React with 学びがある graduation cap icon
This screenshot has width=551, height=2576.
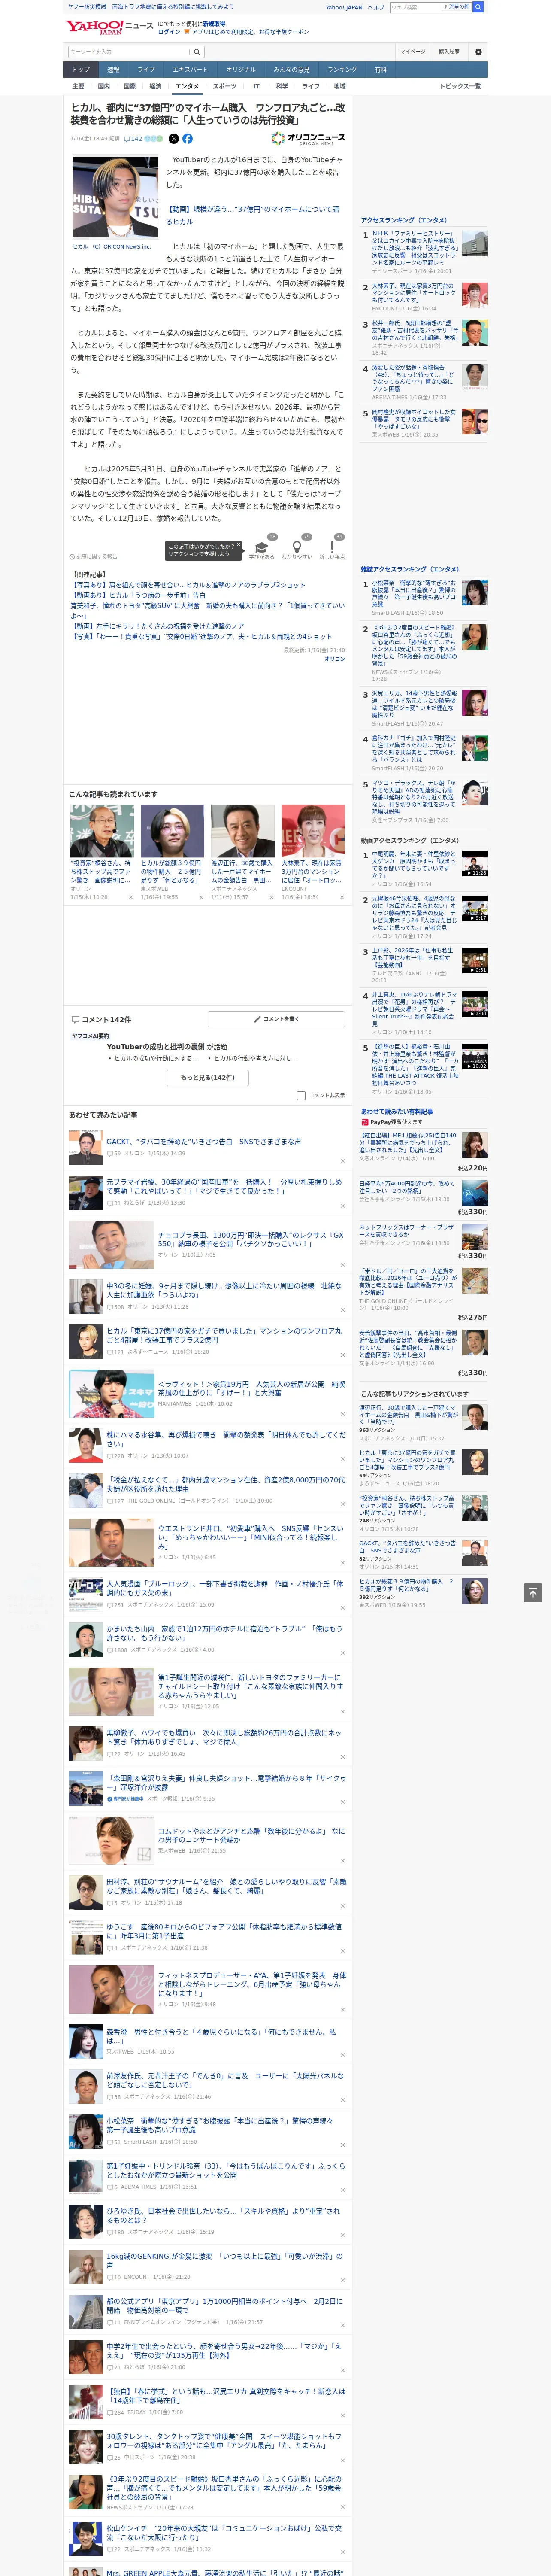(262, 548)
